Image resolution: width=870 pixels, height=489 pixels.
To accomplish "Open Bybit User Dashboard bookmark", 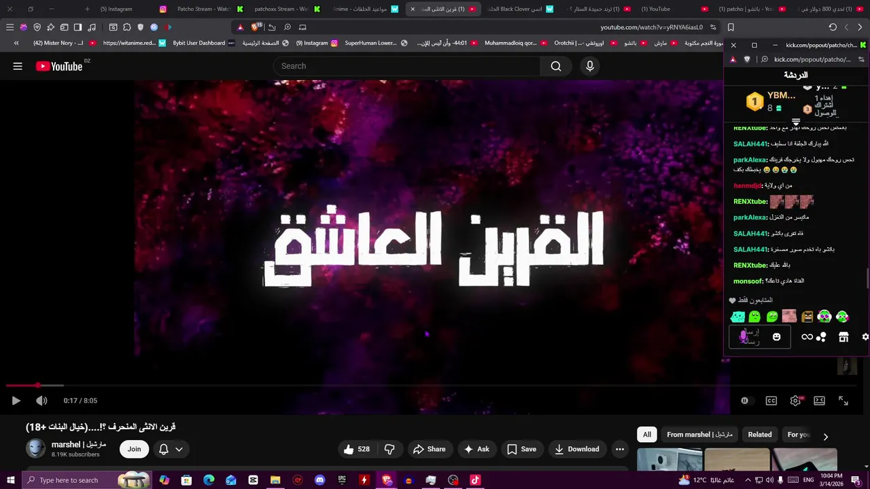I will click(203, 43).
